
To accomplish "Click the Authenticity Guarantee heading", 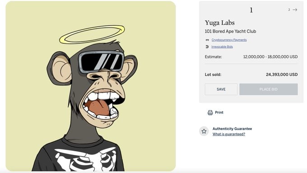I will [232, 129].
